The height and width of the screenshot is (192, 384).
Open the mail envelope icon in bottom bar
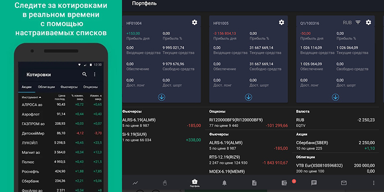point(344,183)
